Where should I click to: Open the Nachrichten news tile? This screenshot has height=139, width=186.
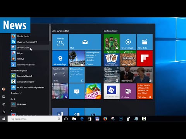coord(136,75)
